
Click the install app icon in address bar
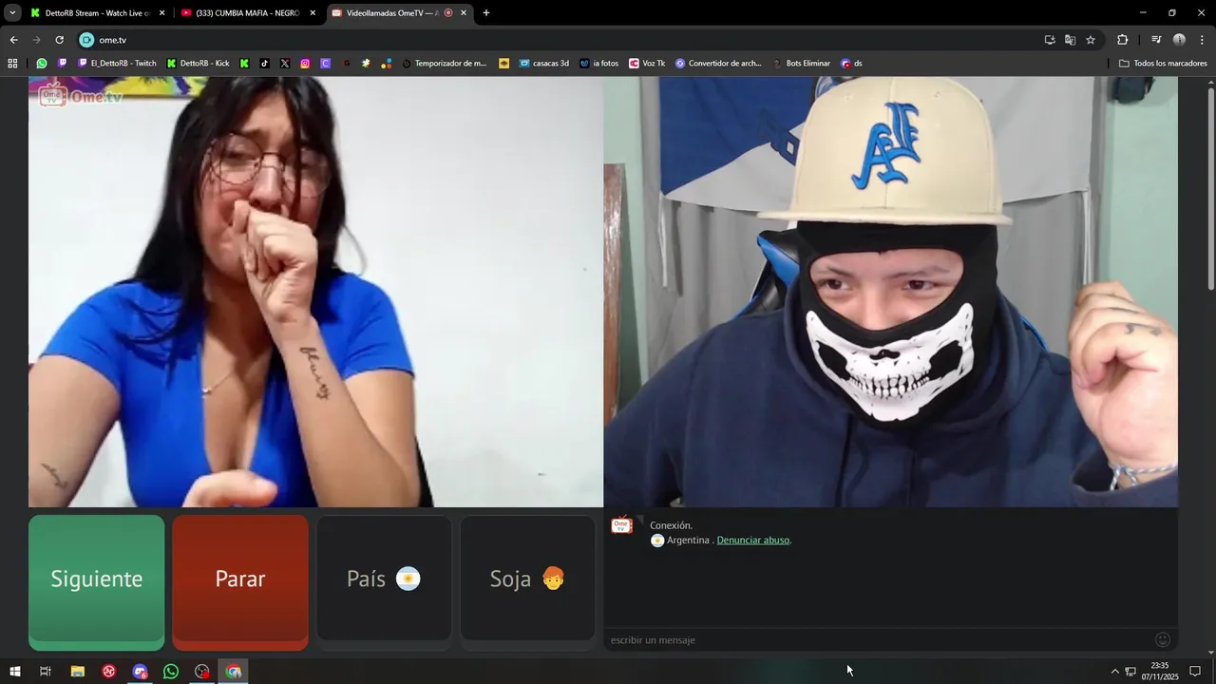(x=1050, y=40)
